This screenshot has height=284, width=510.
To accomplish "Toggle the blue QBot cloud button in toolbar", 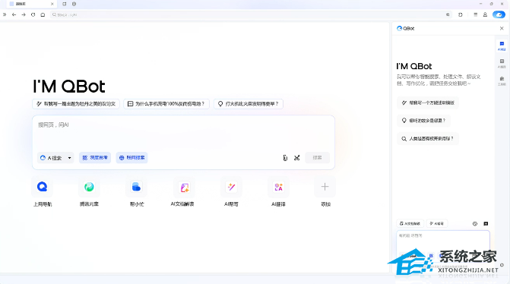I will (499, 14).
